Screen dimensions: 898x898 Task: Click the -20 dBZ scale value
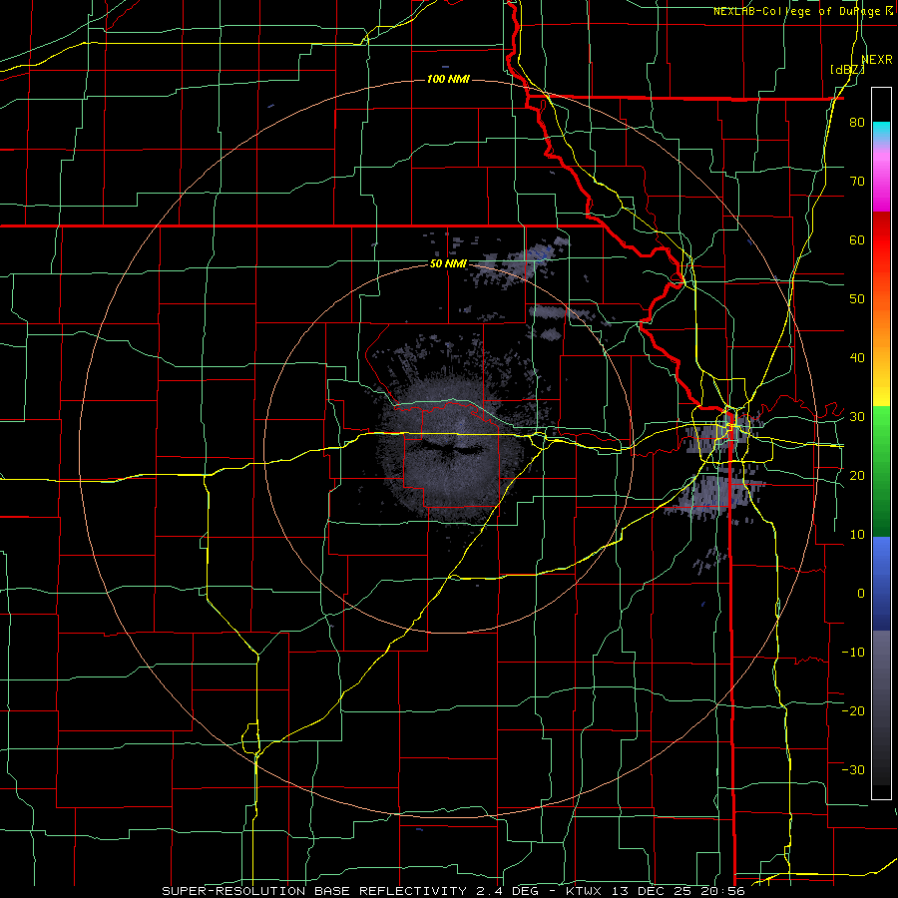click(853, 711)
